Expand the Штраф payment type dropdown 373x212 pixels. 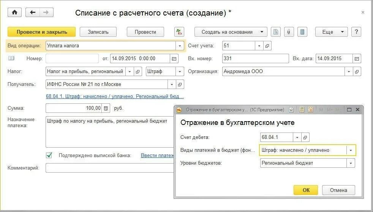click(180, 72)
